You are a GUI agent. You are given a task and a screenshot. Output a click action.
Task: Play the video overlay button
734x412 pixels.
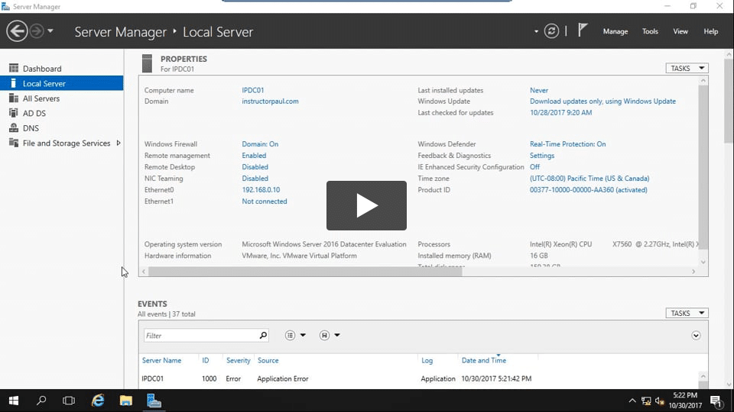pos(366,205)
